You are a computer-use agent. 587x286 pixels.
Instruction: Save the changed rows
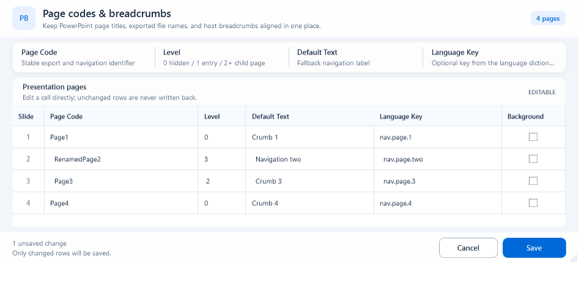534,248
